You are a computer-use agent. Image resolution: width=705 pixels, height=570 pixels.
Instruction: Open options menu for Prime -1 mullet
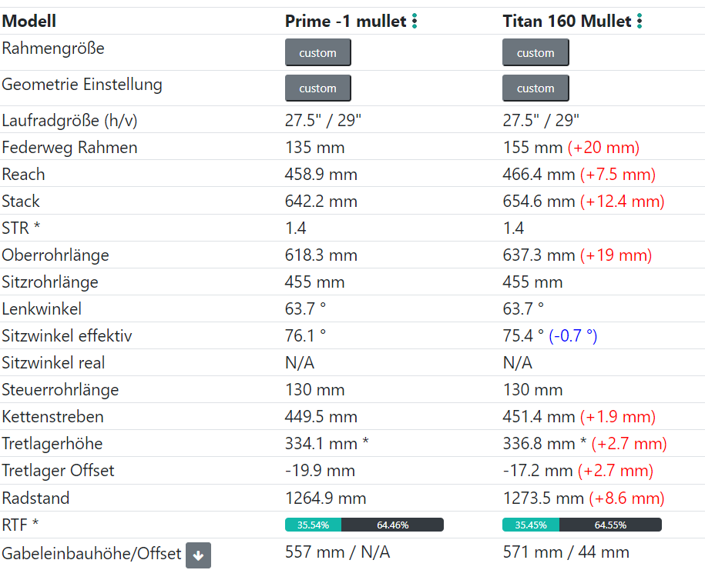[x=415, y=22]
